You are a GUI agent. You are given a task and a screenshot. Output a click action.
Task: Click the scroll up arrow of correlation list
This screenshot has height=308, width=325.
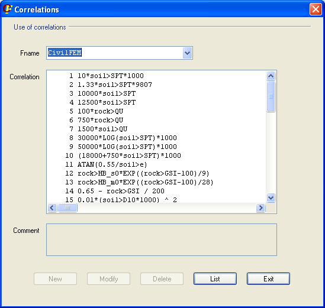coord(271,76)
